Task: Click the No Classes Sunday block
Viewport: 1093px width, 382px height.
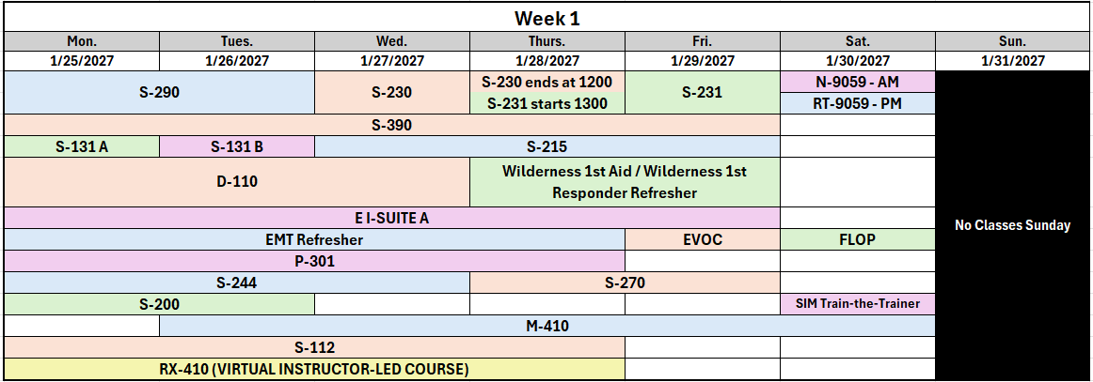Action: [x=1012, y=225]
